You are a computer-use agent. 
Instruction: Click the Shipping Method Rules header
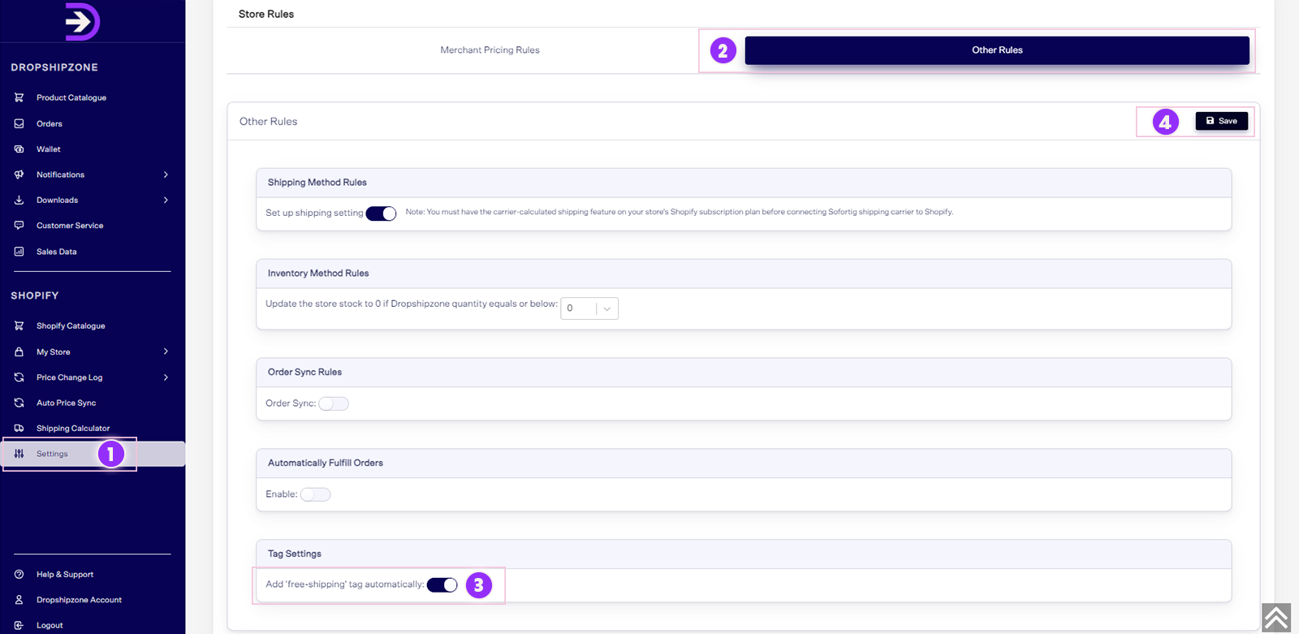pyautogui.click(x=317, y=183)
